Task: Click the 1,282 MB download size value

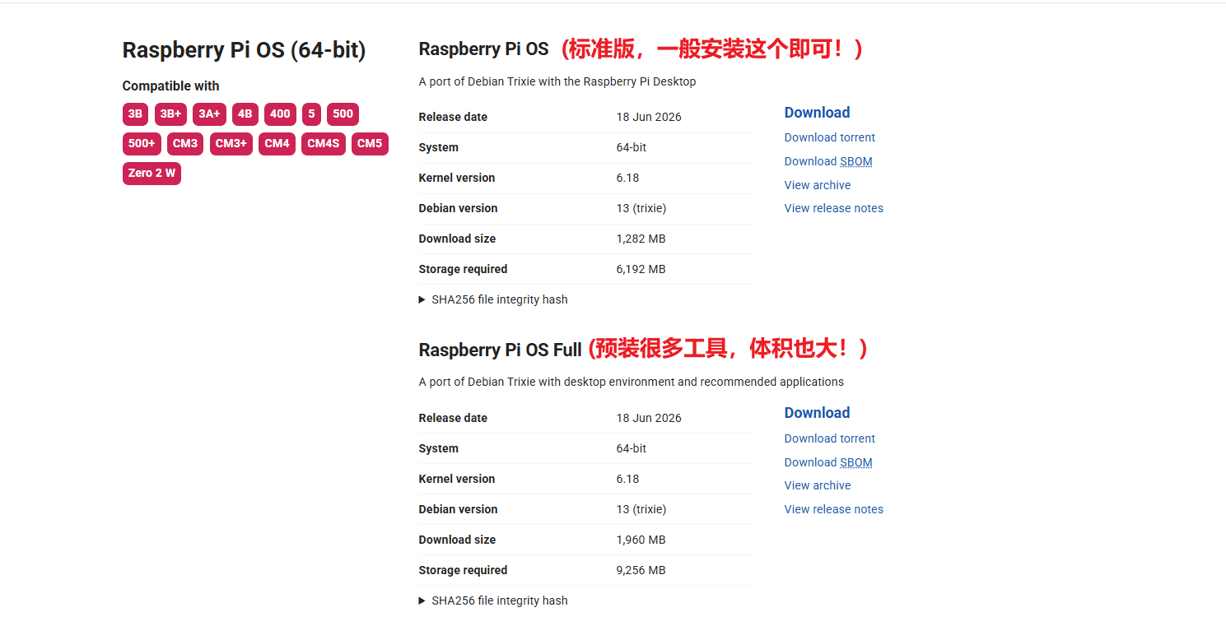Action: [641, 239]
